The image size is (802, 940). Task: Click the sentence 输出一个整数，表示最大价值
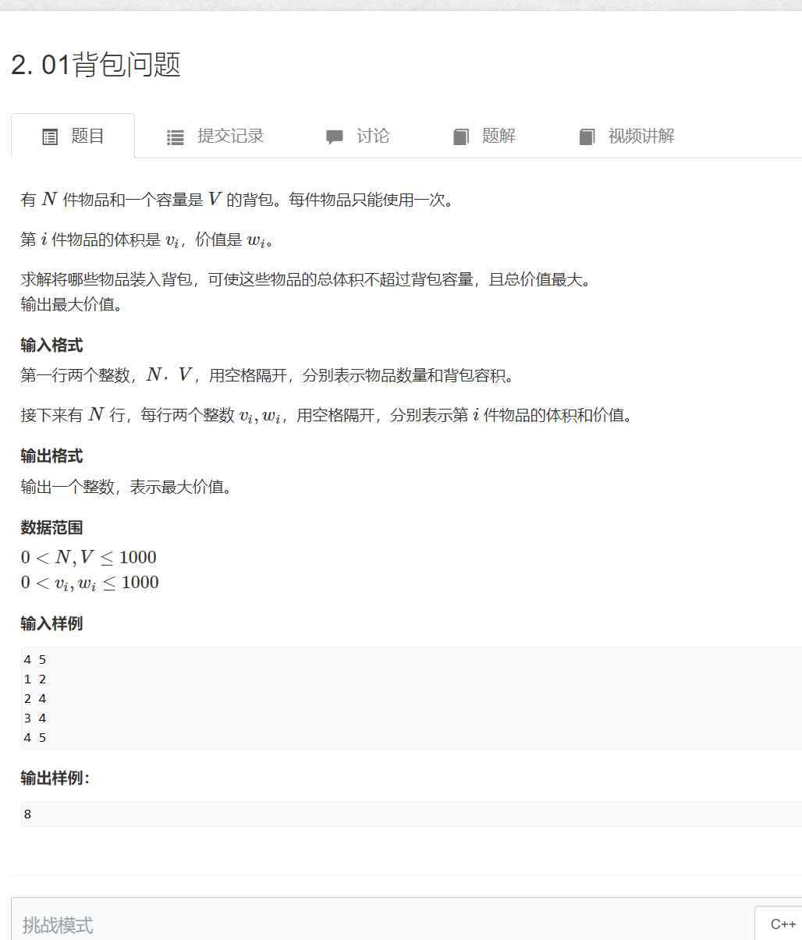(126, 488)
